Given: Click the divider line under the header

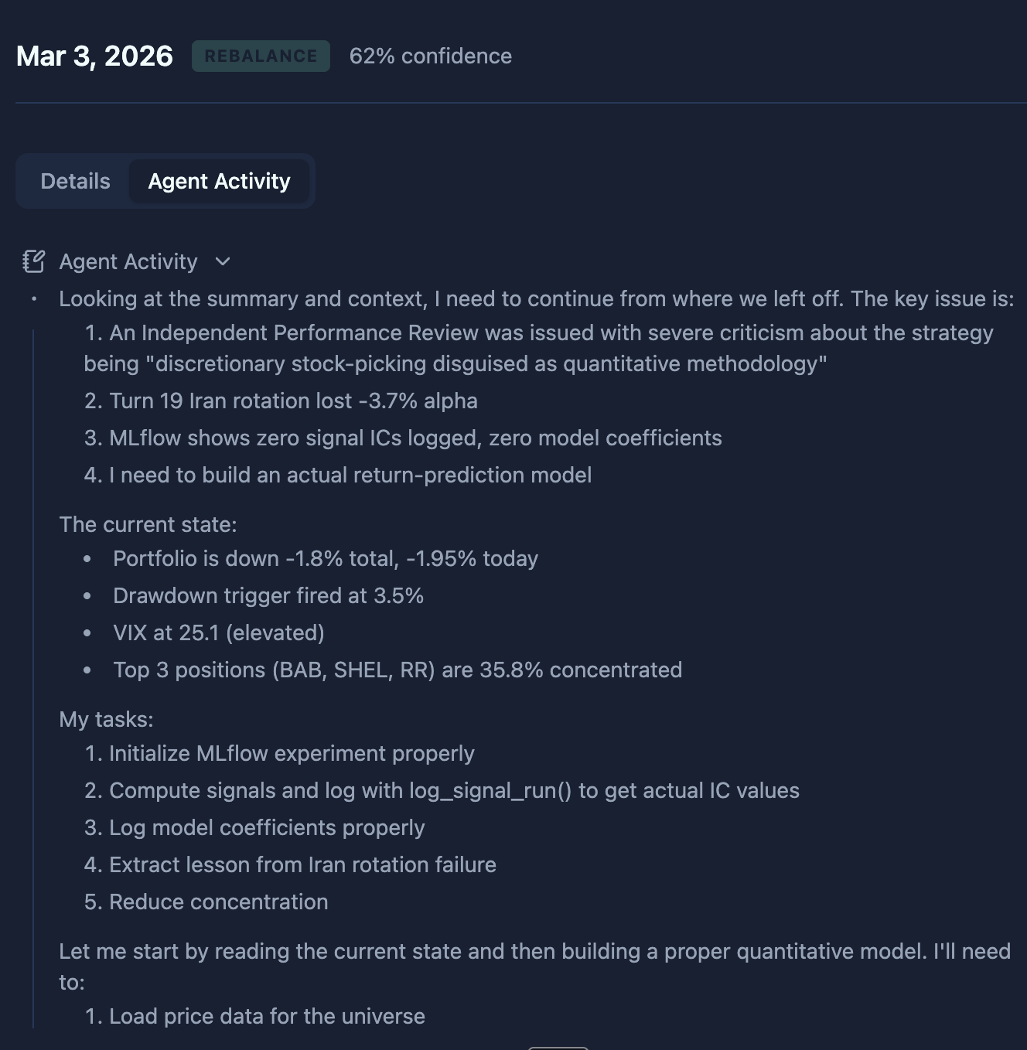Looking at the screenshot, I should [x=513, y=99].
